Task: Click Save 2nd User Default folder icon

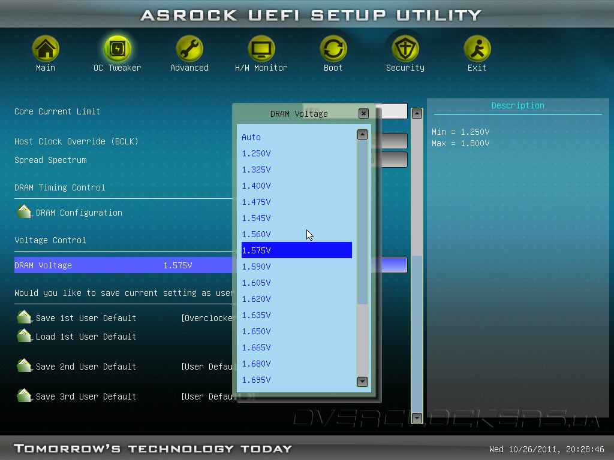Action: point(24,366)
